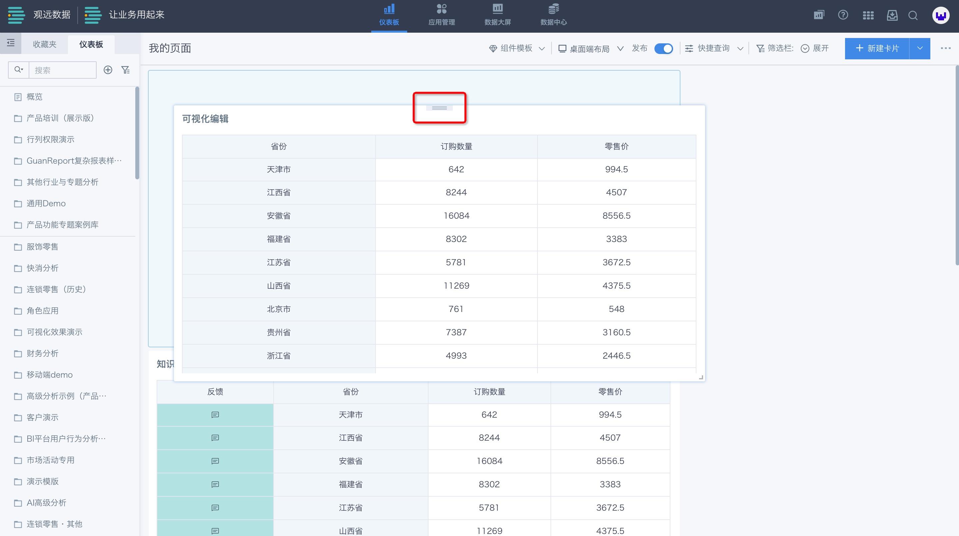
Task: Switch to the 收藏夹 sidebar tab
Action: 45,44
